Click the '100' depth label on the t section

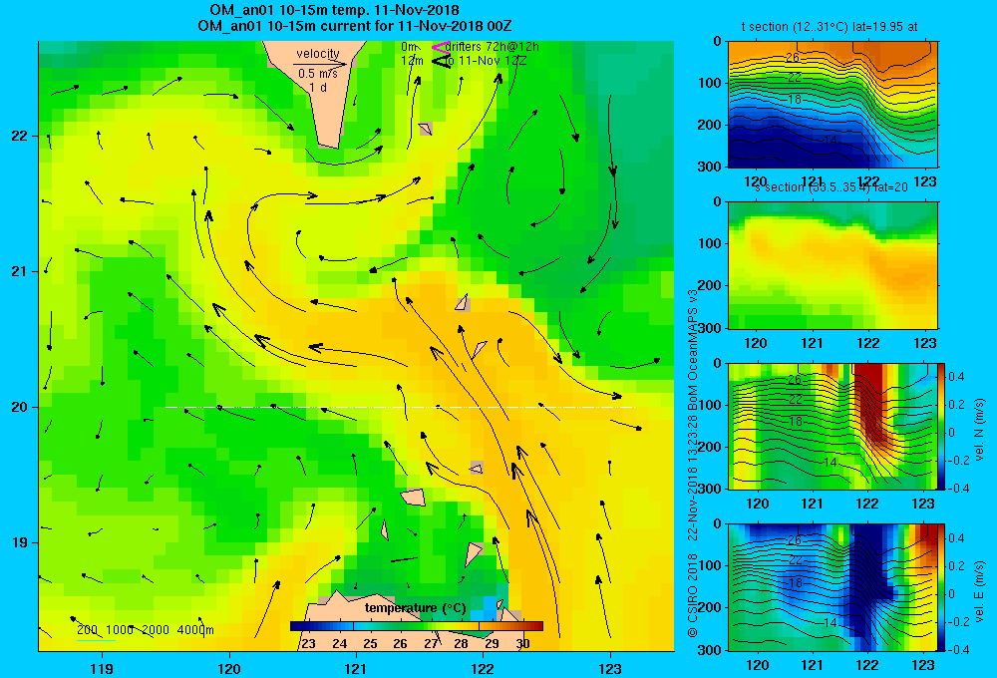click(x=711, y=83)
